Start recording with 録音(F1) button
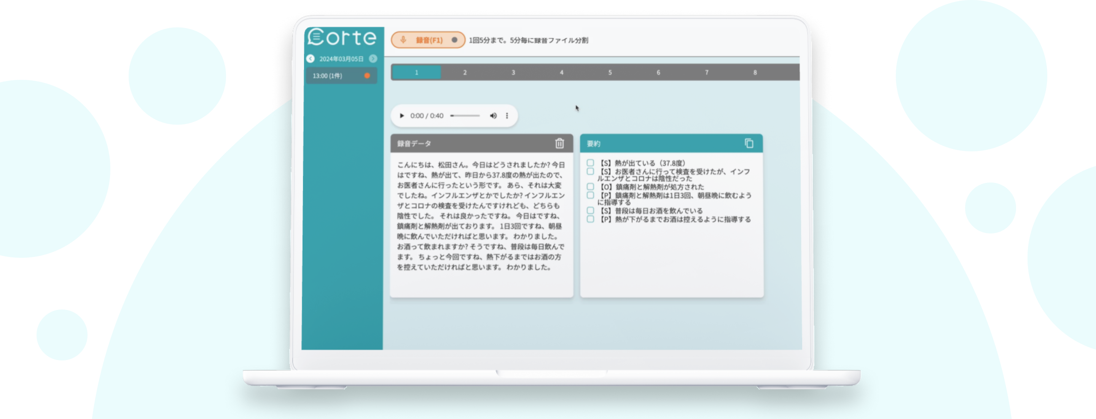This screenshot has height=419, width=1096. [x=428, y=40]
